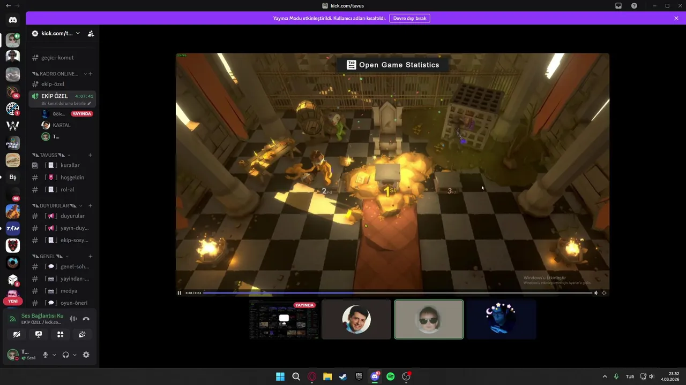
Task: Open the TAM server icon
Action: coord(13,228)
